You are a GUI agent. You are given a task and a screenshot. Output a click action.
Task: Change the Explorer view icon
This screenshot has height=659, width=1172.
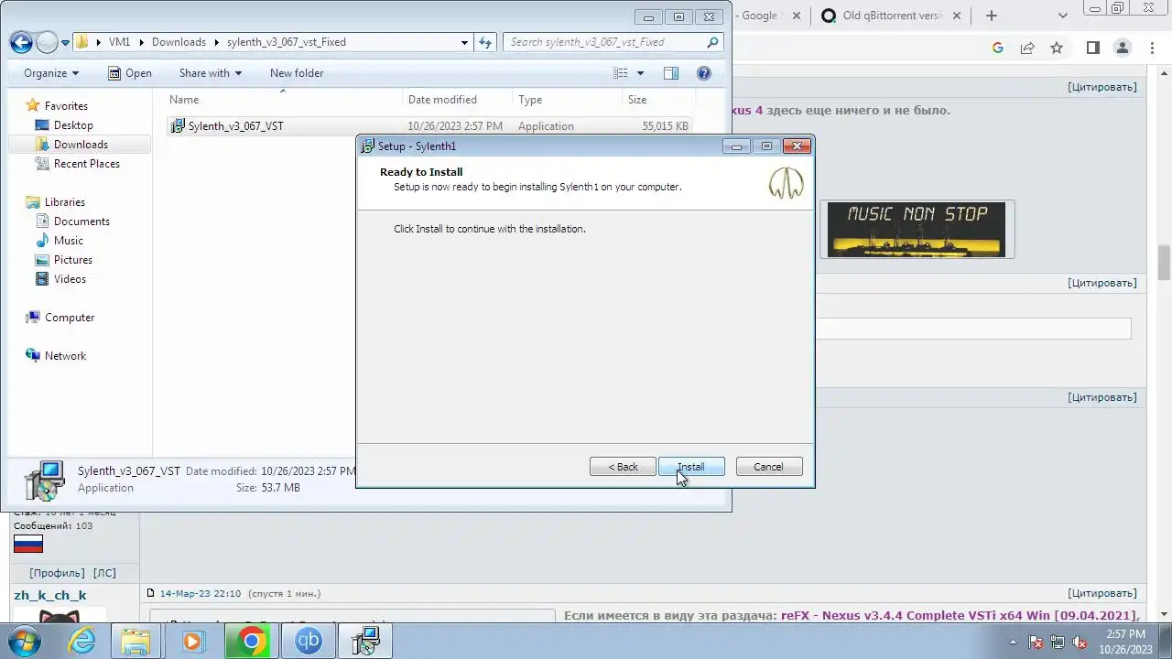(x=622, y=73)
